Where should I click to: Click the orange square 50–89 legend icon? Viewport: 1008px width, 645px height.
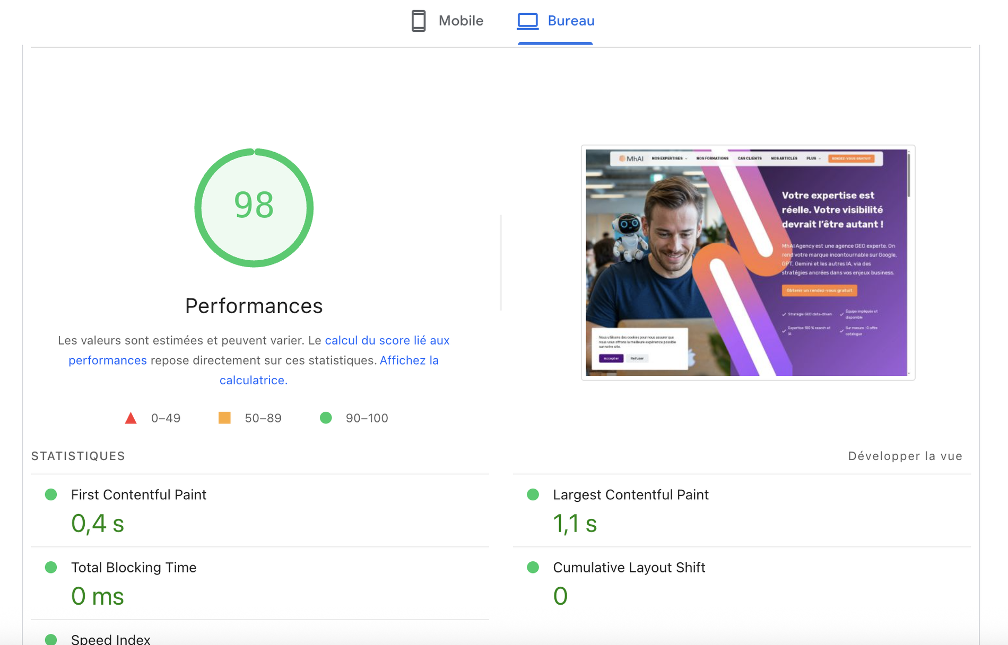[x=224, y=418]
